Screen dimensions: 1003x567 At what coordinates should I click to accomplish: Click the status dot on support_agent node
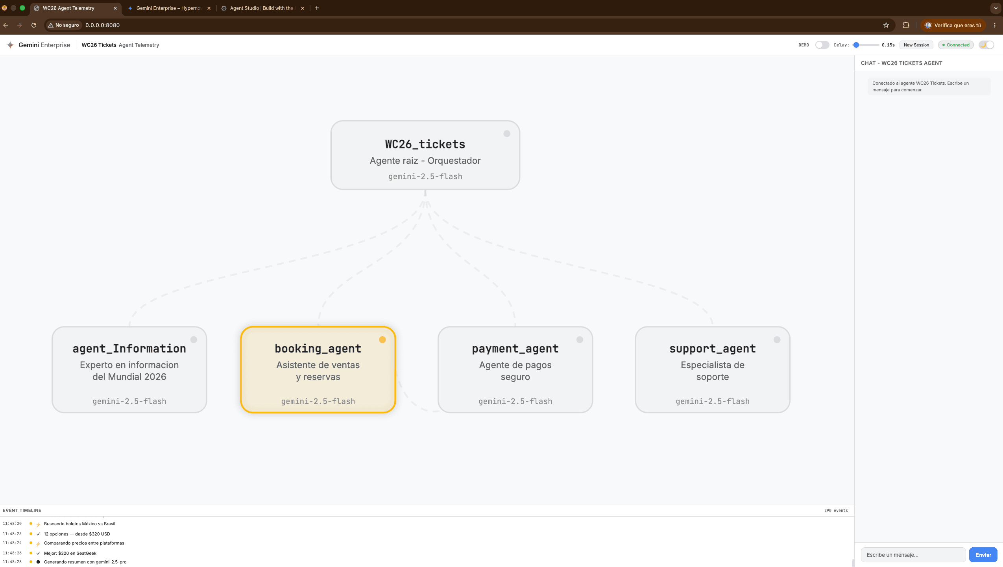pyautogui.click(x=777, y=339)
